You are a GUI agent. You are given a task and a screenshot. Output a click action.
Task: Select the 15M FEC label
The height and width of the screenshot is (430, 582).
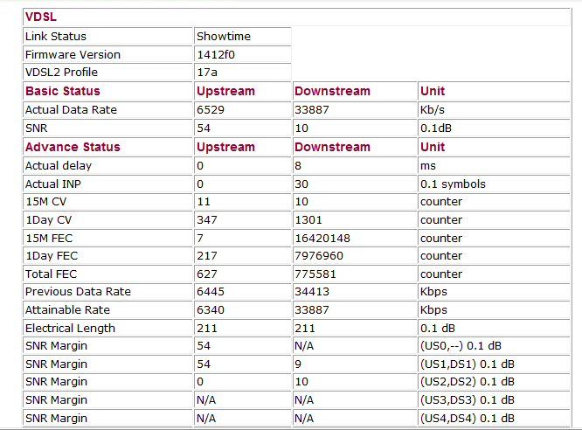point(49,238)
